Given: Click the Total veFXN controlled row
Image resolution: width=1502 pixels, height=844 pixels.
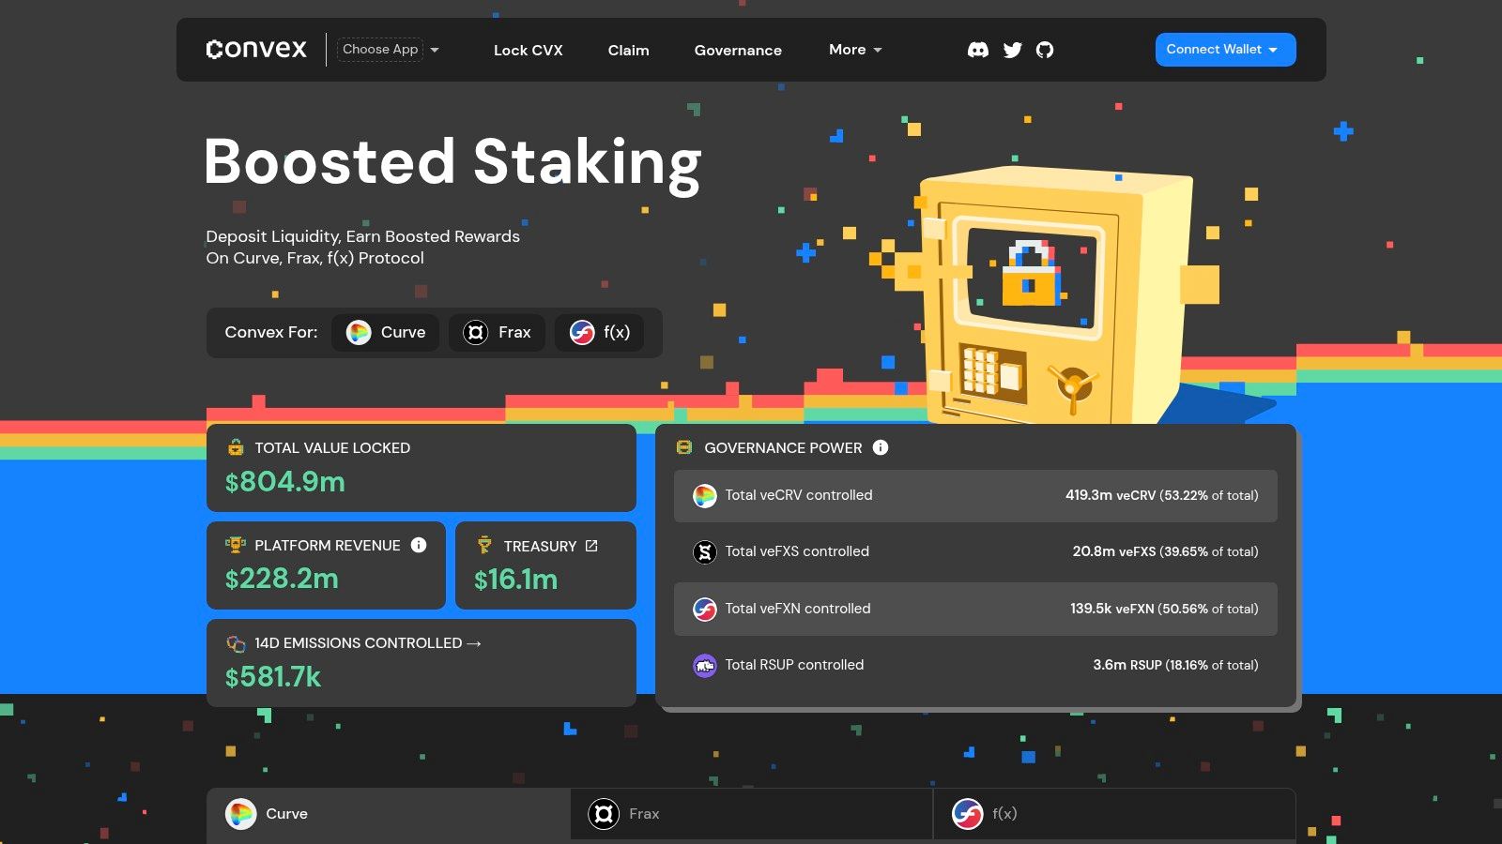Looking at the screenshot, I should [975, 610].
